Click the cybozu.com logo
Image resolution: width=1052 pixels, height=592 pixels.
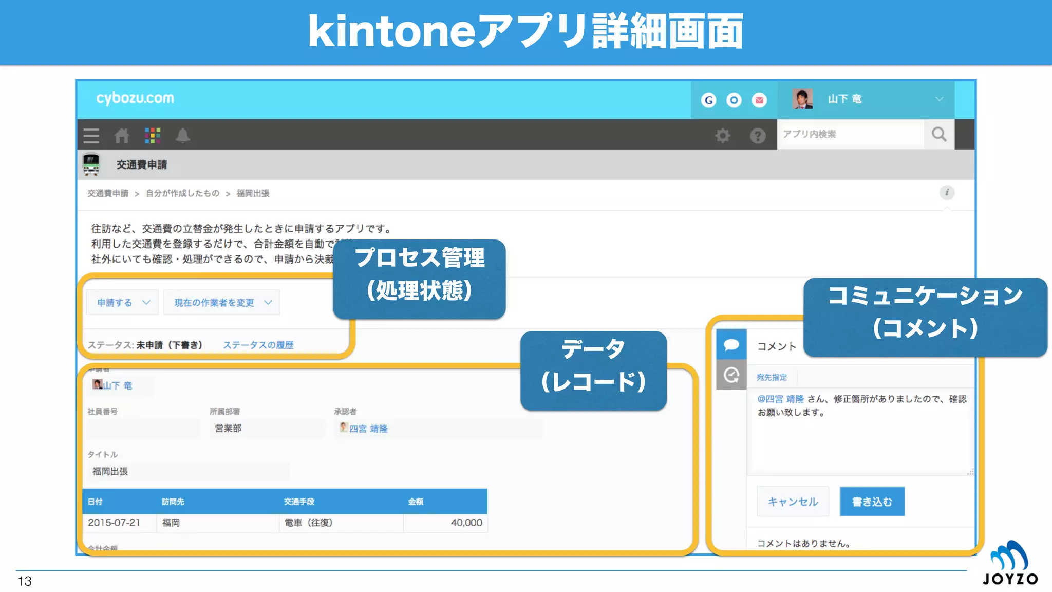pos(135,98)
